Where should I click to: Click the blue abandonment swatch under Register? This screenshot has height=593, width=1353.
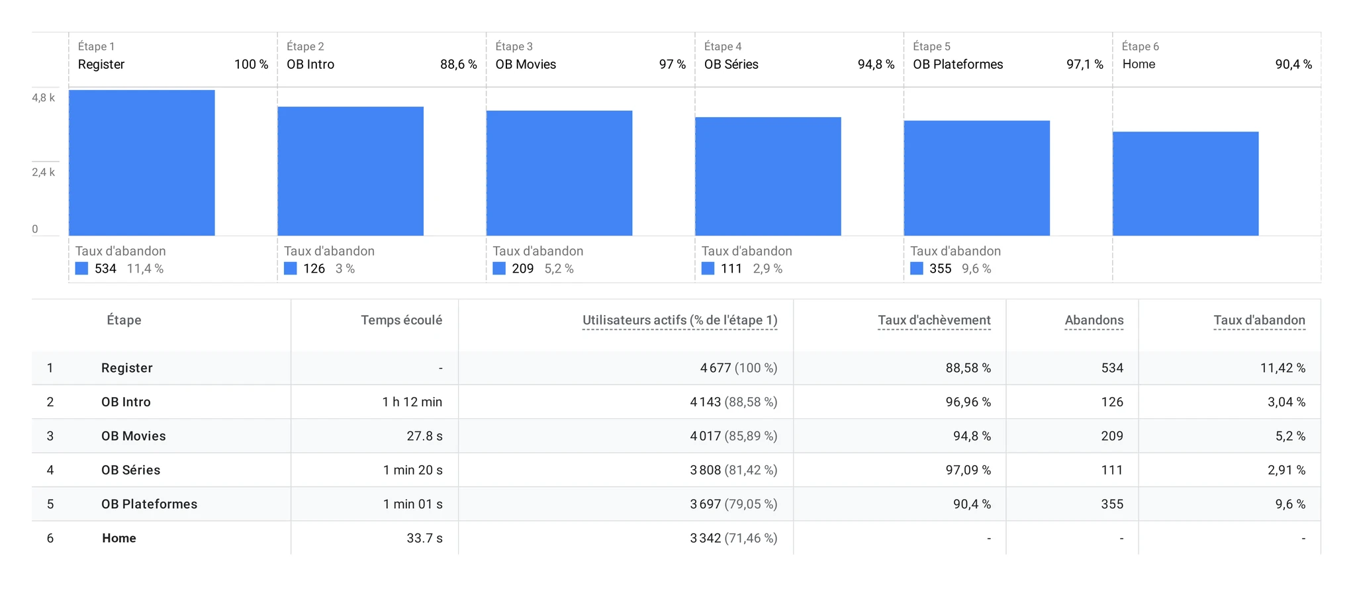pos(81,268)
